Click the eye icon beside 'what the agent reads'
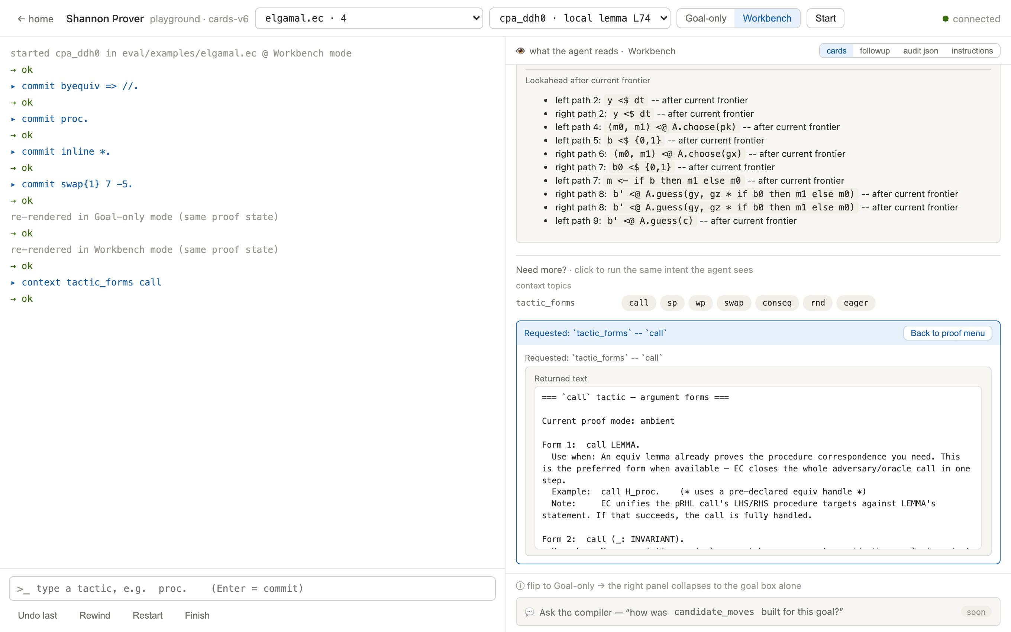Screen dimensions: 1011x632 pyautogui.click(x=520, y=51)
